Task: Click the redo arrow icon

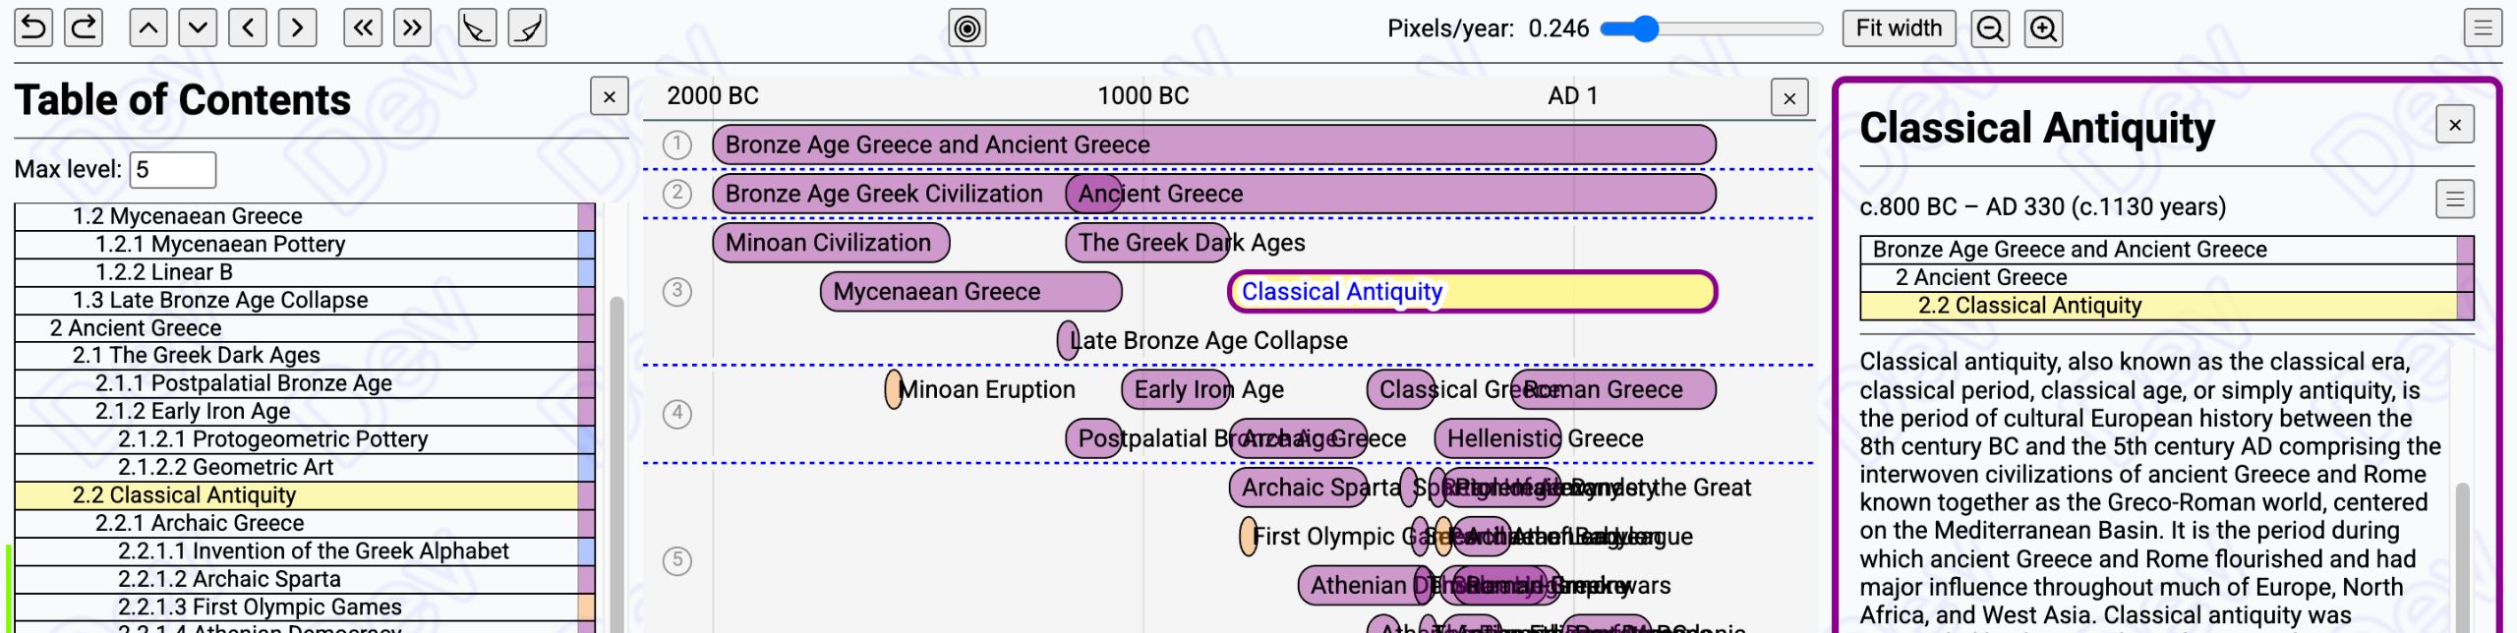Action: [84, 29]
